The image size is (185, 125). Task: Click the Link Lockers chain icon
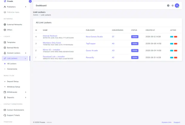pos(5,58)
